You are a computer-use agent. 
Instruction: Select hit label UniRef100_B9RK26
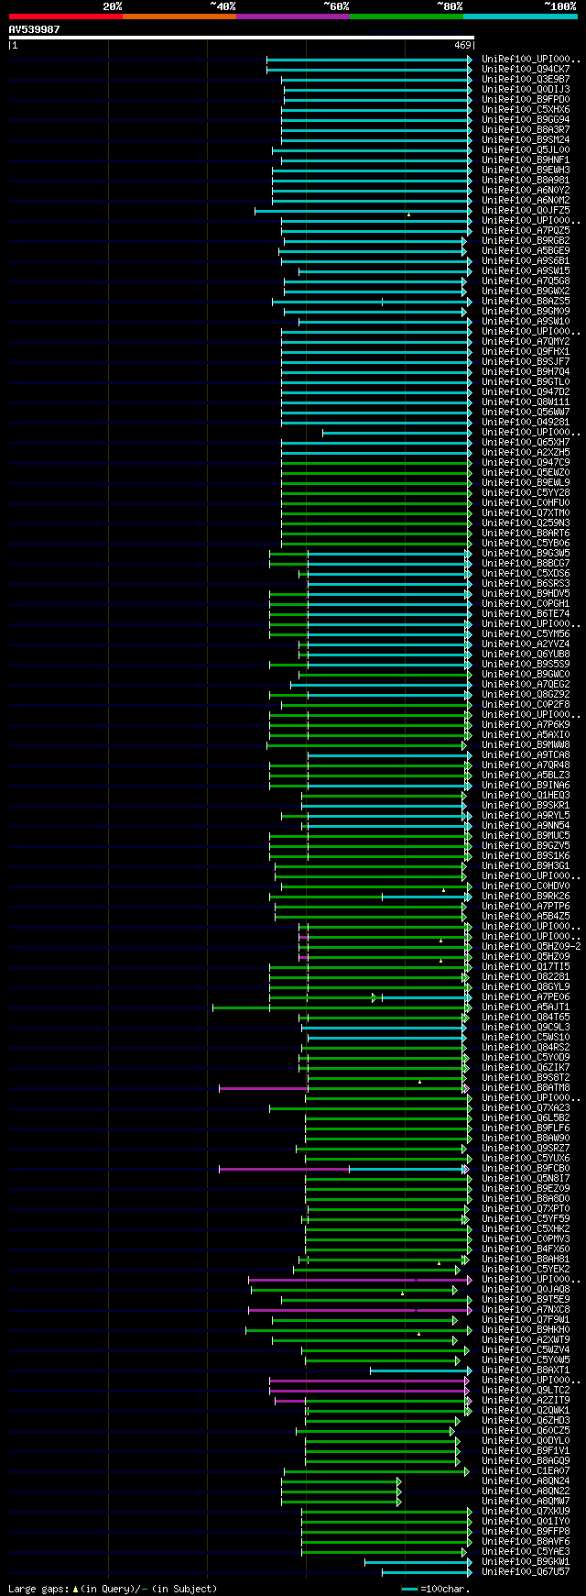click(526, 897)
